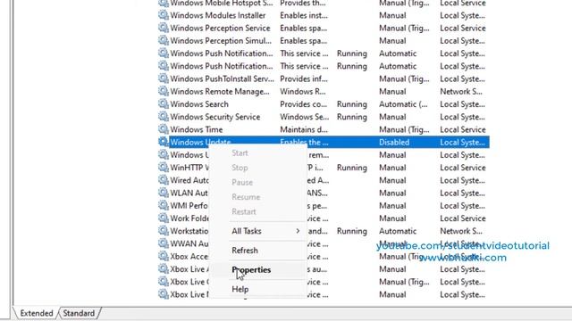
Task: Open Help from the context menu
Action: pyautogui.click(x=240, y=289)
